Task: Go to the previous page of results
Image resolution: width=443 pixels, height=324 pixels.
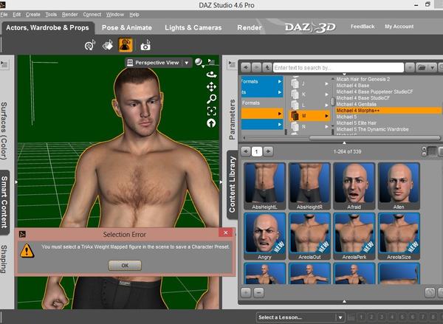Action: pyautogui.click(x=246, y=151)
